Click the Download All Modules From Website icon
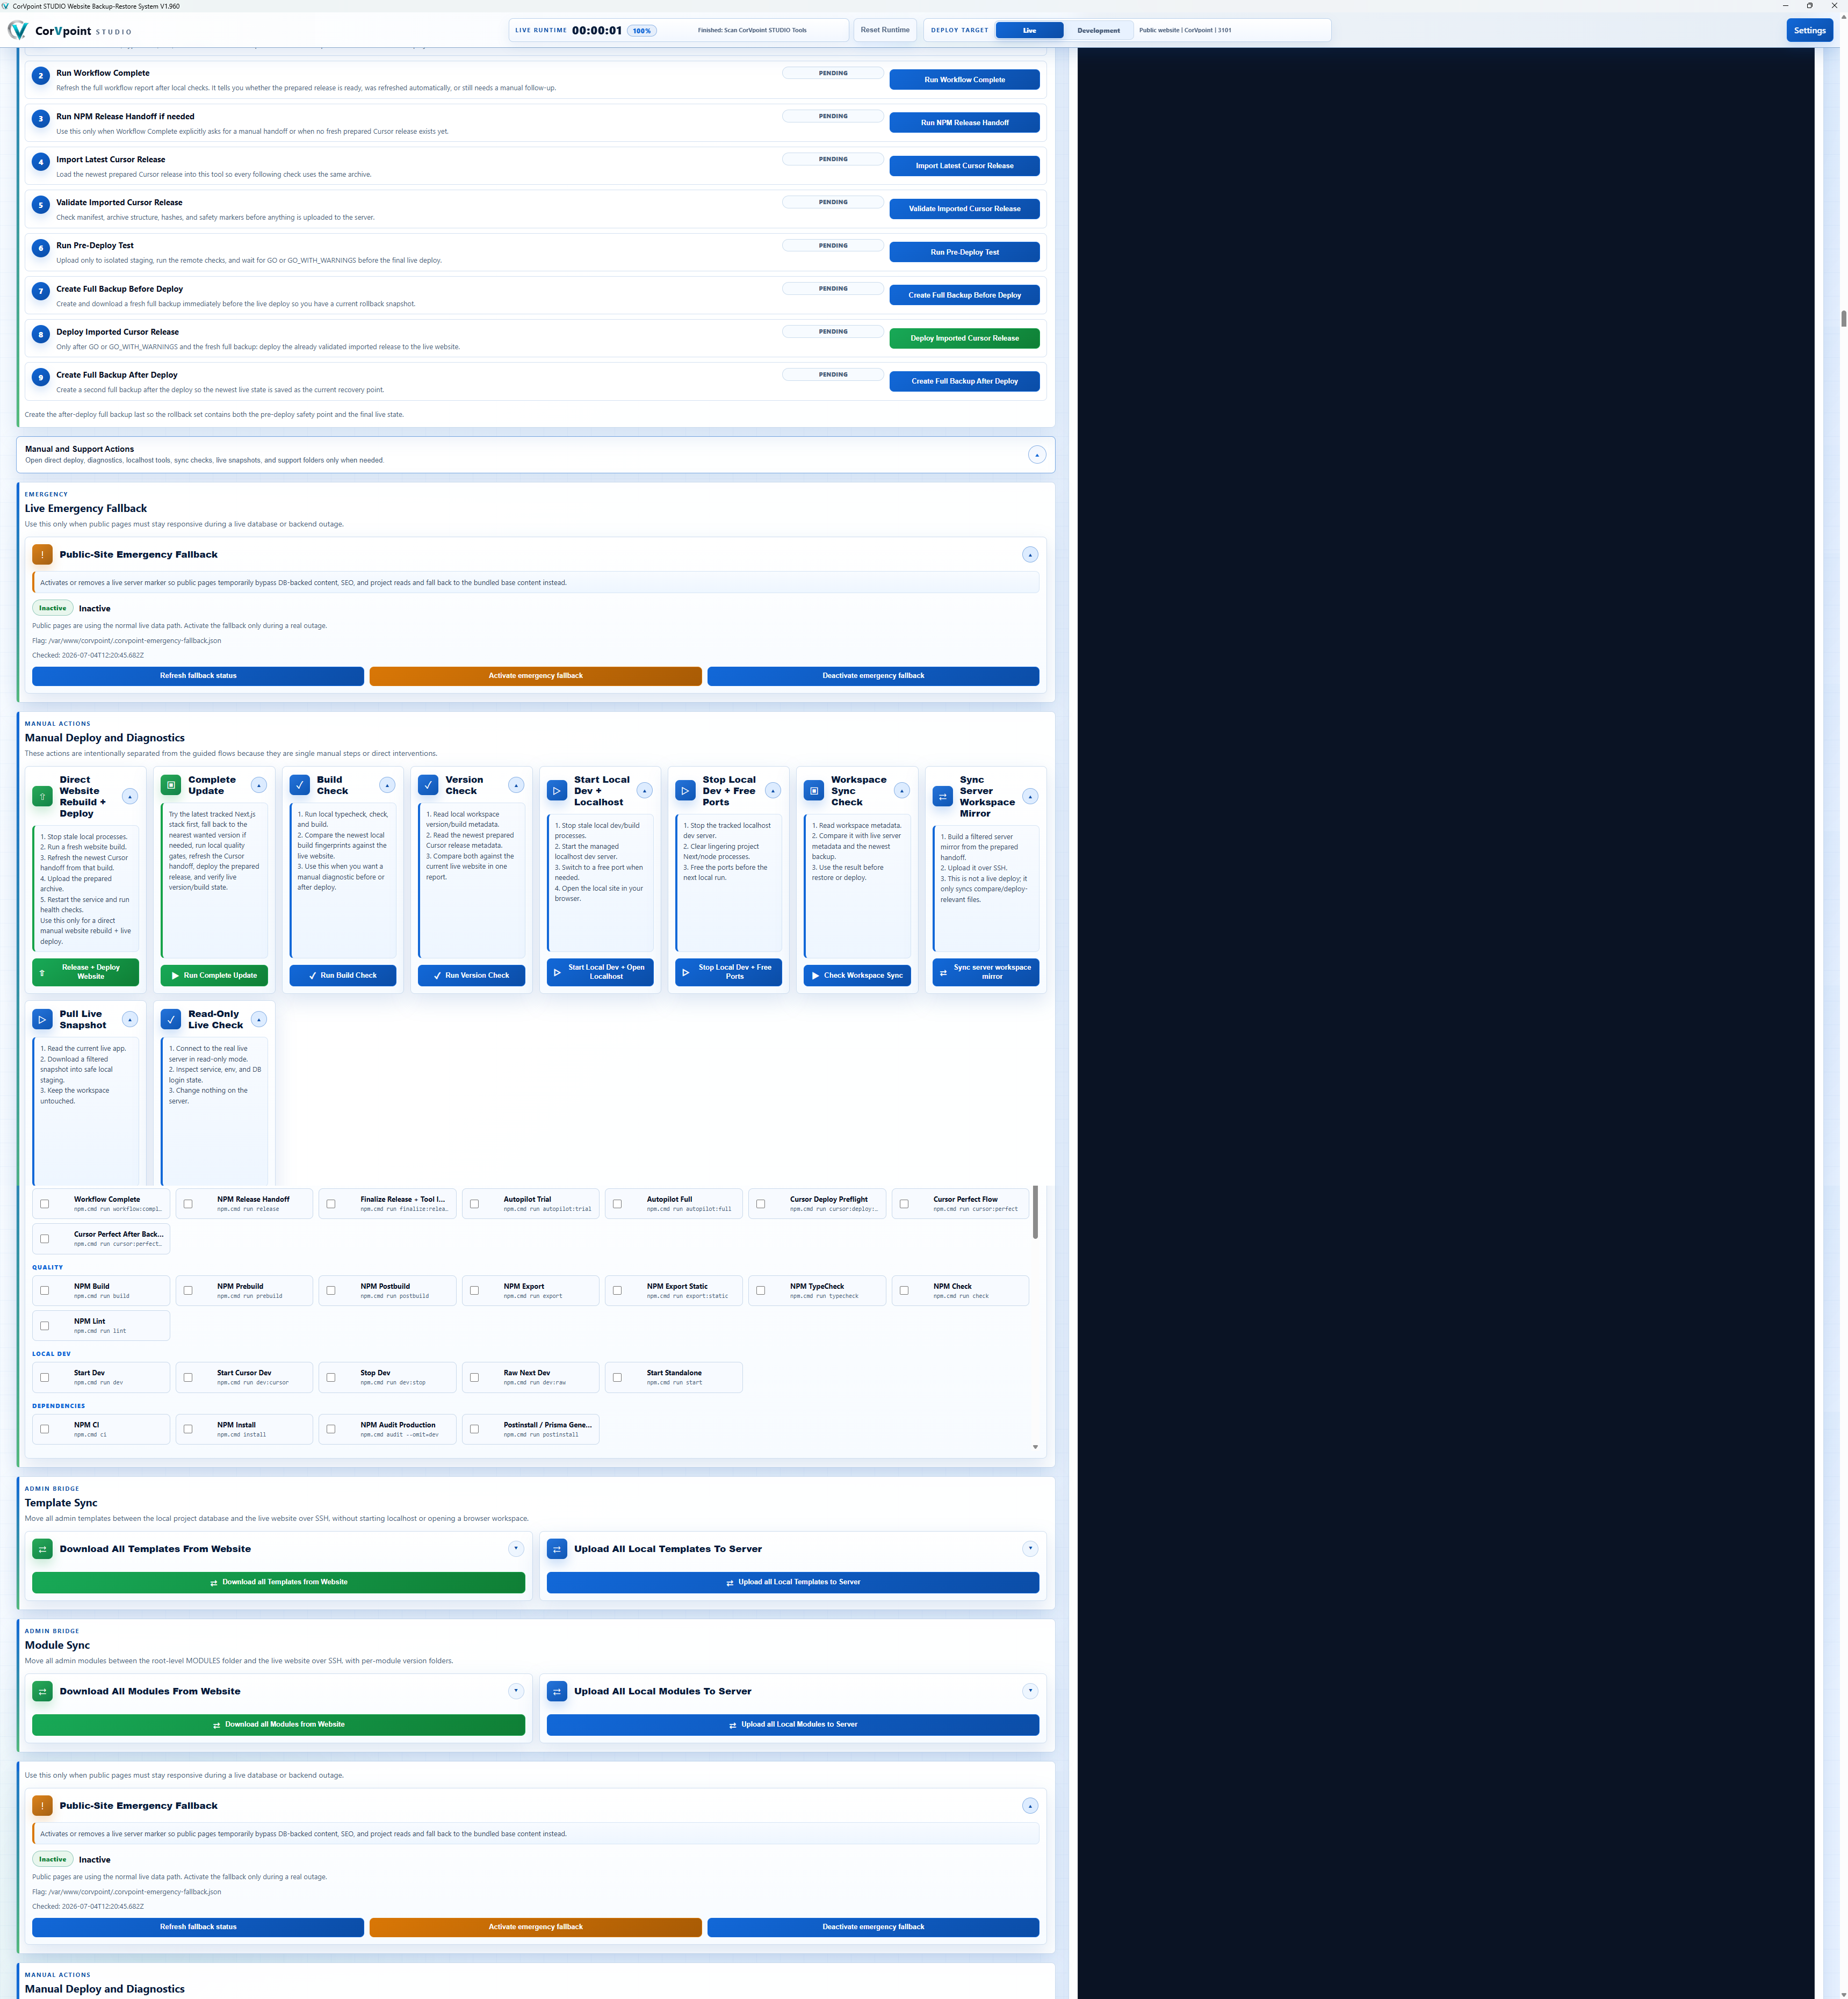The height and width of the screenshot is (1999, 1848). [x=42, y=1691]
